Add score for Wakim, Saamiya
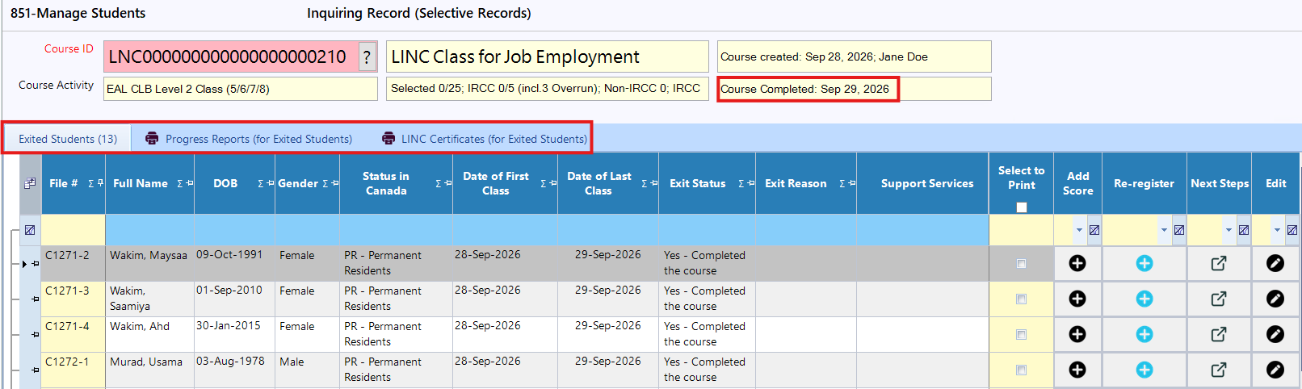The image size is (1302, 389). point(1077,299)
